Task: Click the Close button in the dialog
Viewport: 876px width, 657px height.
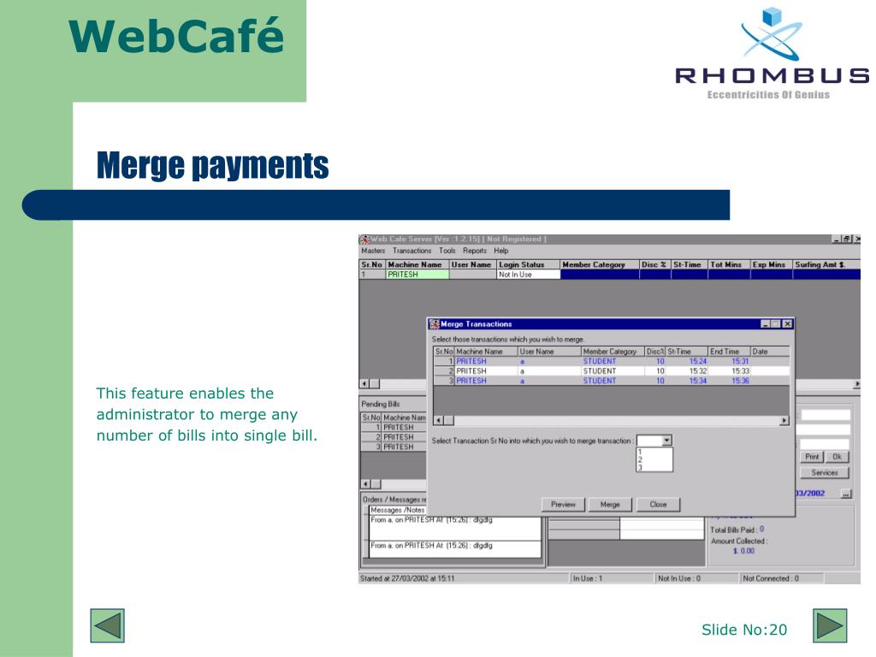Action: pyautogui.click(x=658, y=505)
